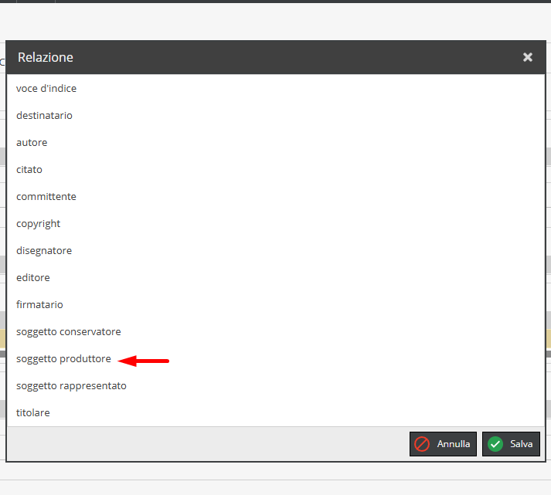This screenshot has height=495, width=551.
Task: Click the 'Relazione' dialog title
Action: click(x=46, y=57)
